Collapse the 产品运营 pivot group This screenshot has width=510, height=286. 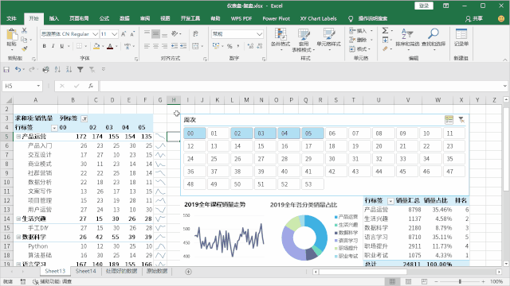(18, 137)
